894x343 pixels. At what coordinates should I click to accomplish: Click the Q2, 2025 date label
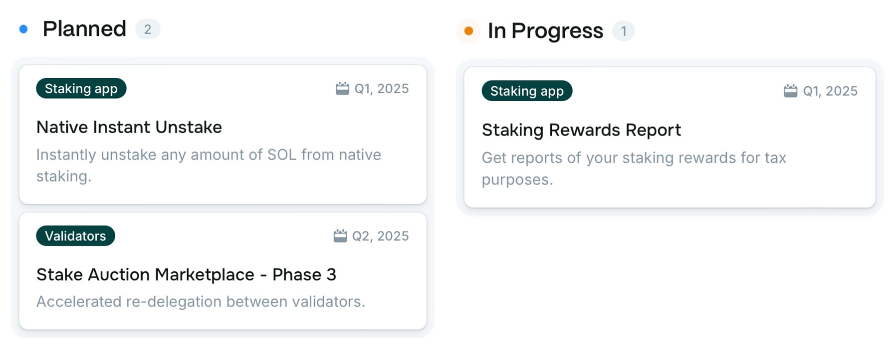(x=380, y=236)
